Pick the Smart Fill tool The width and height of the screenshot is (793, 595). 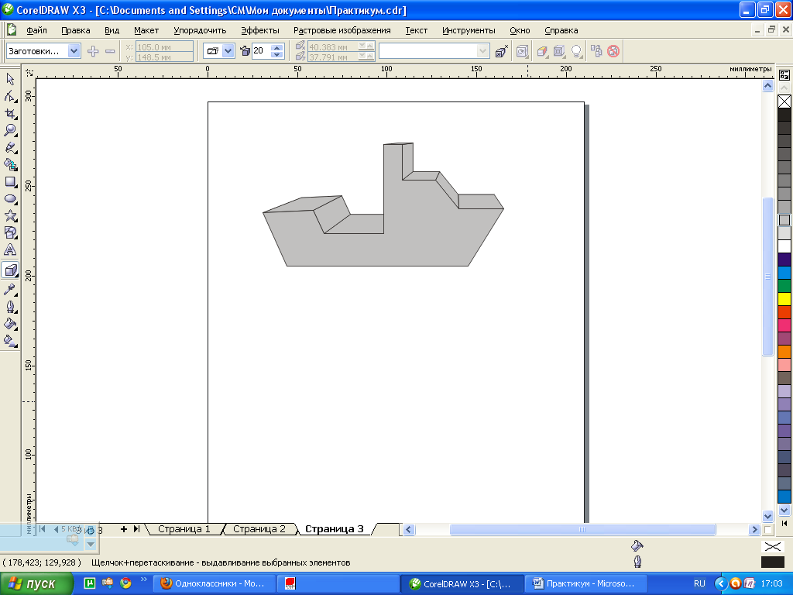10,164
